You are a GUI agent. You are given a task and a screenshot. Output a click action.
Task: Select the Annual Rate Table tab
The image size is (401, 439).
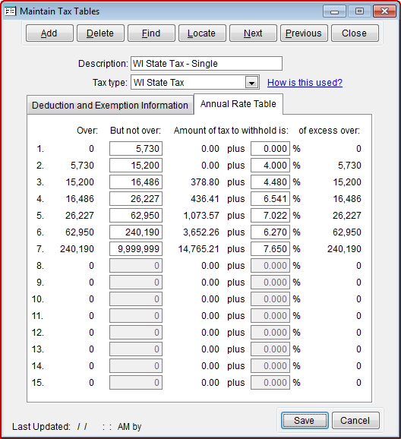[238, 104]
